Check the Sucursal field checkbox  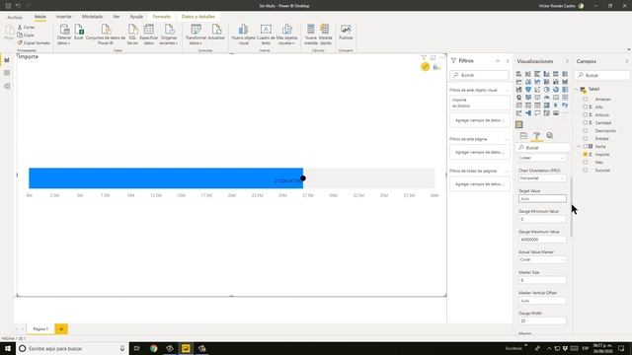(x=586, y=170)
